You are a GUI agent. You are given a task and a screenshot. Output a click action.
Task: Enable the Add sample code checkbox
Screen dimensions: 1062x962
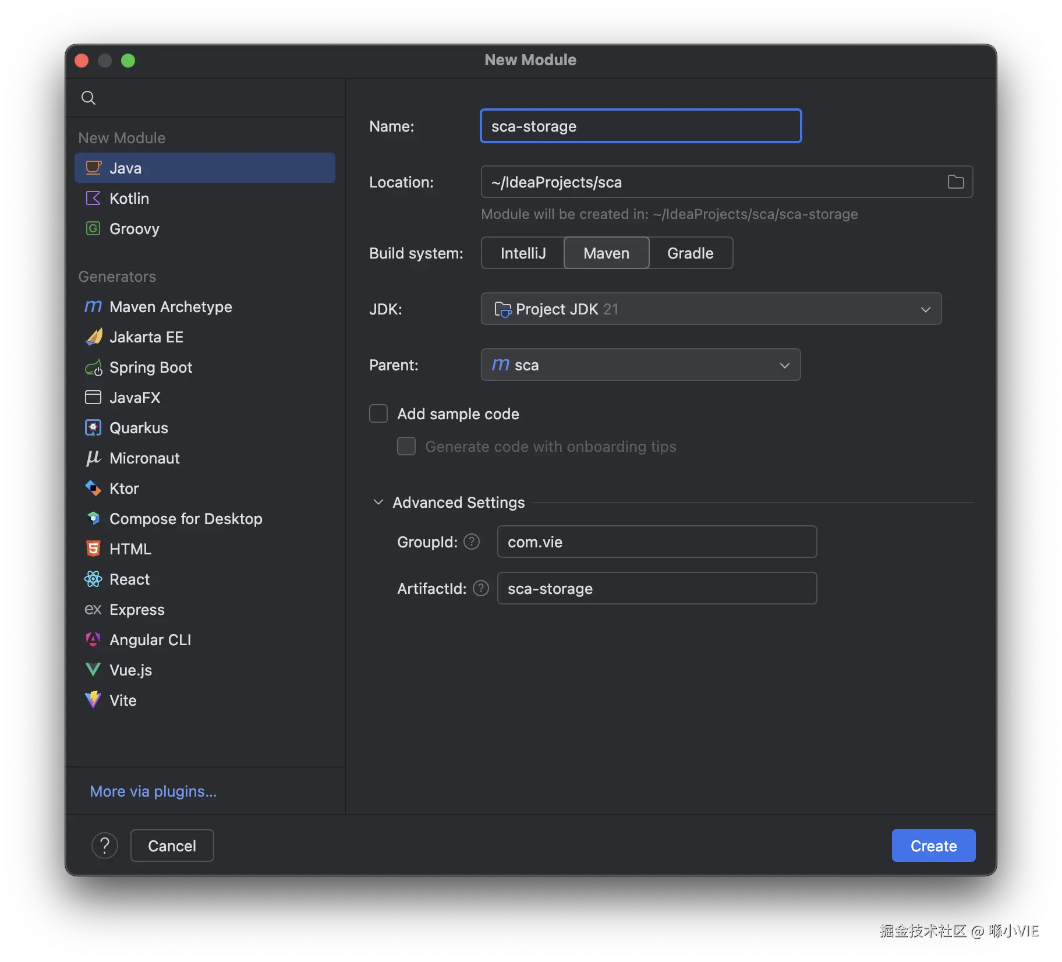[x=378, y=414]
